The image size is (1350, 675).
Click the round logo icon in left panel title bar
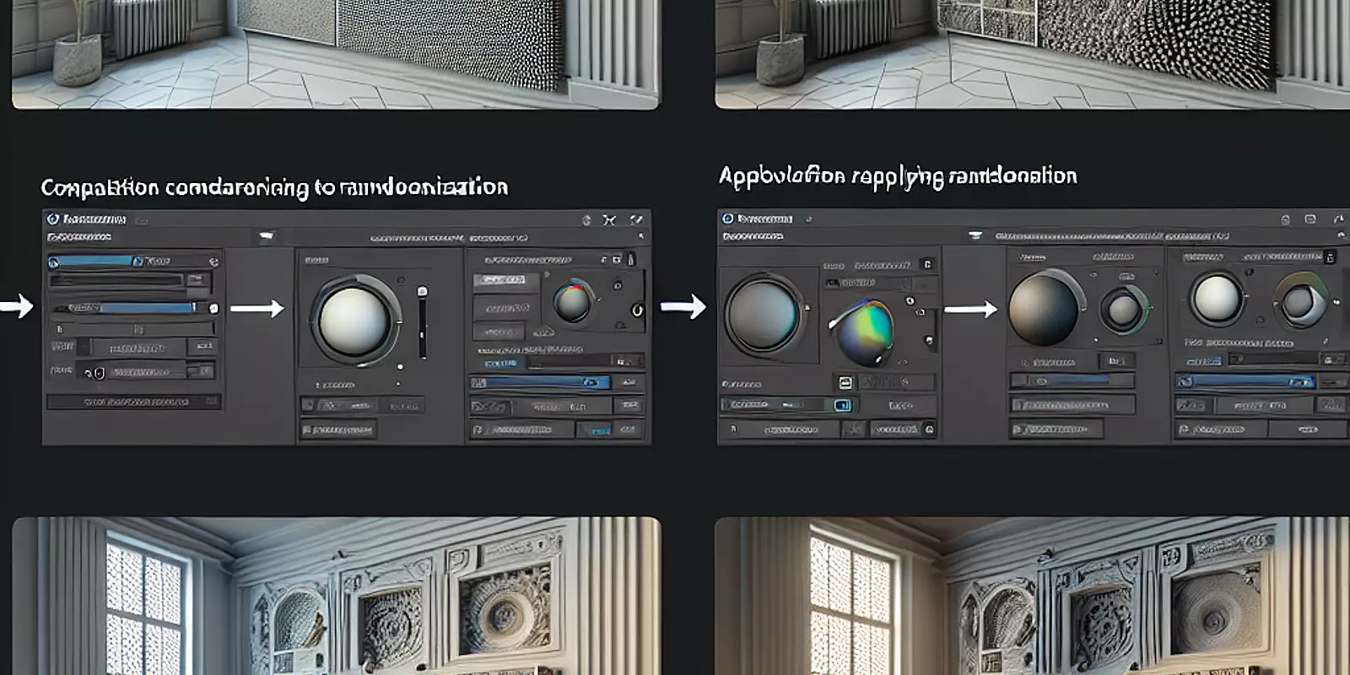pyautogui.click(x=53, y=219)
